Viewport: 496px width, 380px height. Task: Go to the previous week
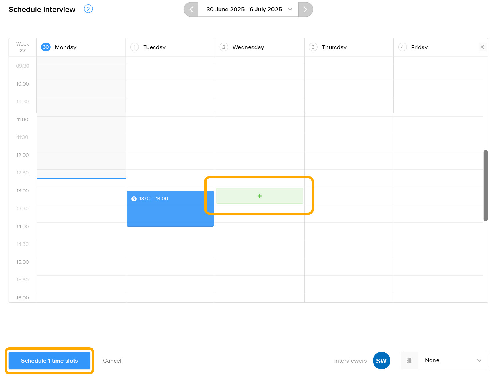(x=191, y=10)
